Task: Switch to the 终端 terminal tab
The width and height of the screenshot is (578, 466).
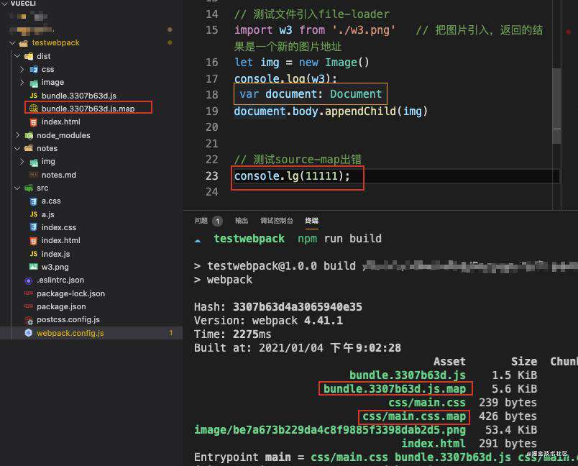Action: point(312,221)
